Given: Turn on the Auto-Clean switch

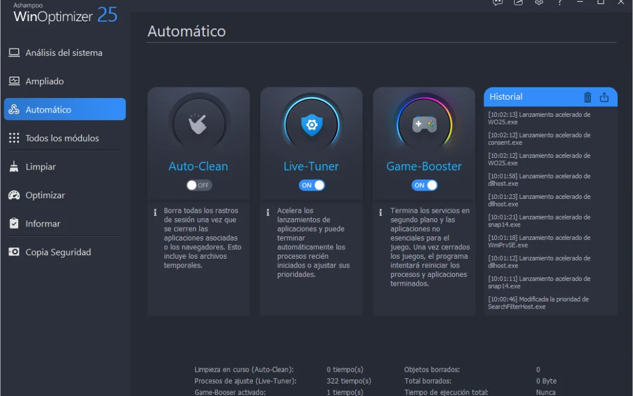Looking at the screenshot, I should click(199, 185).
